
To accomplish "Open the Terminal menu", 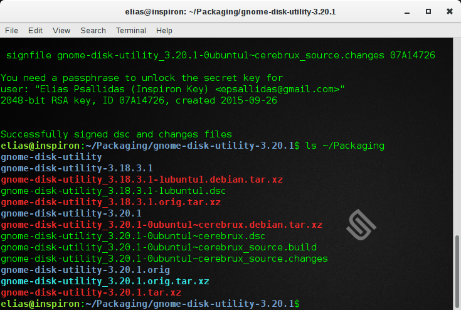I will [130, 30].
